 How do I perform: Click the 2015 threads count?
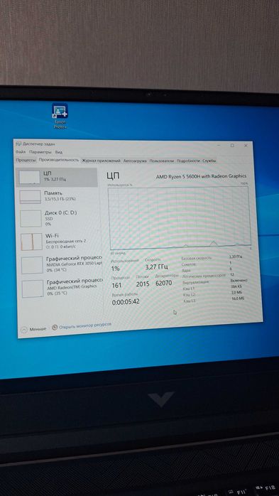(x=143, y=284)
